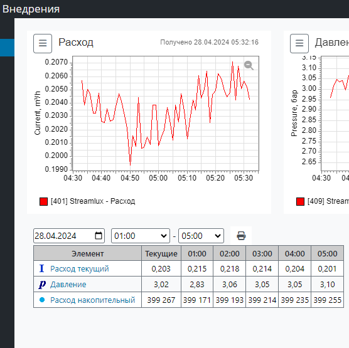
Task: Click the 04:00 column header
Action: coord(294,253)
